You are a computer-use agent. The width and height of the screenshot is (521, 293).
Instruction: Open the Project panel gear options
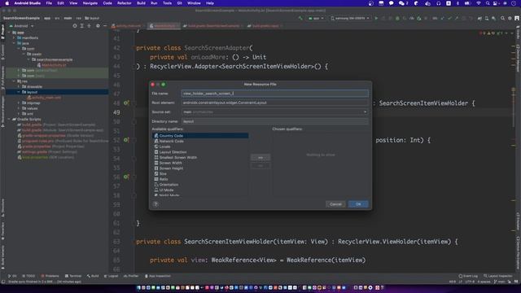pyautogui.click(x=98, y=25)
